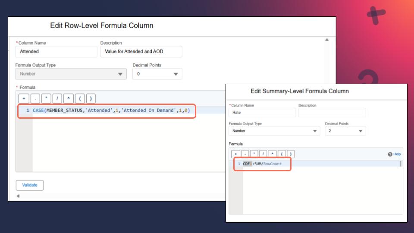Select the Column Name field containing Rate
414x233 pixels.
262,113
